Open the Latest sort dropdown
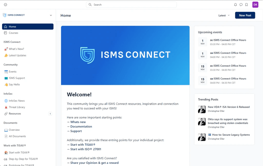Viewport: 263px width, 166px height. point(224,15)
